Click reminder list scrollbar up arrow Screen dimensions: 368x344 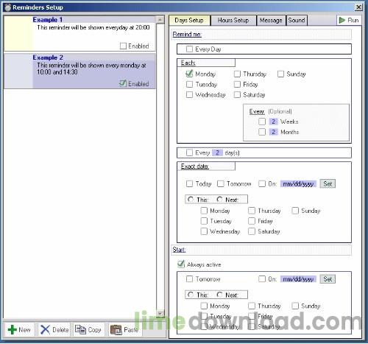click(x=160, y=20)
